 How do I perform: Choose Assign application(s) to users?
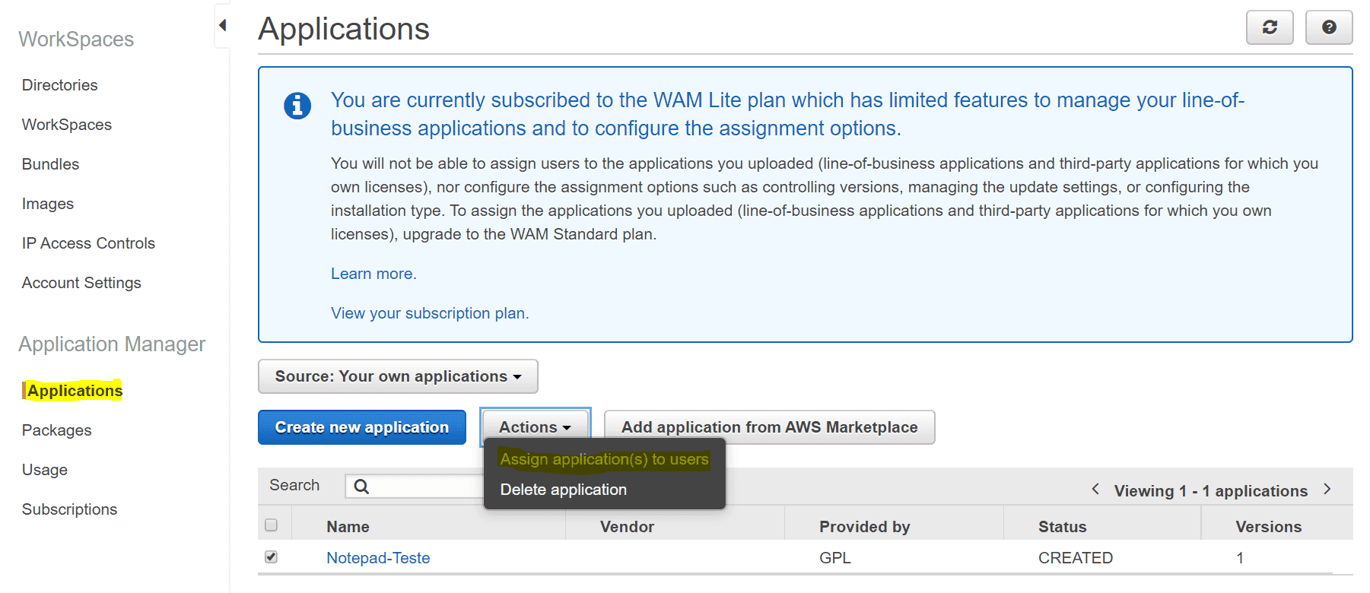(604, 459)
